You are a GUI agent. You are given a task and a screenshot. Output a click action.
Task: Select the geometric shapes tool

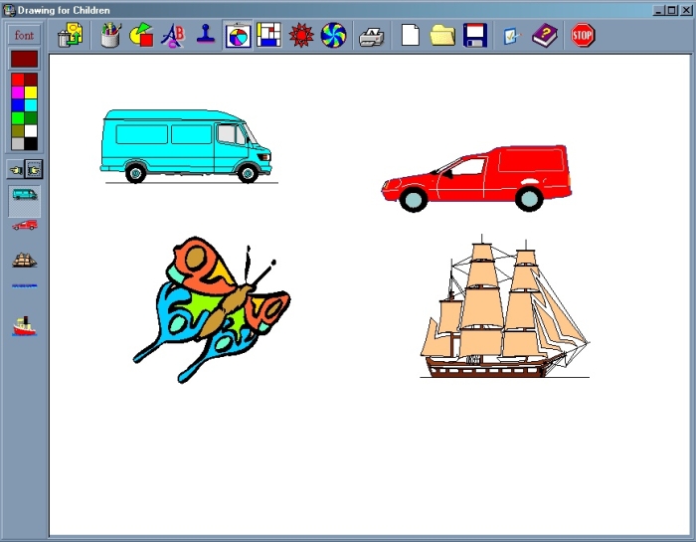(141, 37)
